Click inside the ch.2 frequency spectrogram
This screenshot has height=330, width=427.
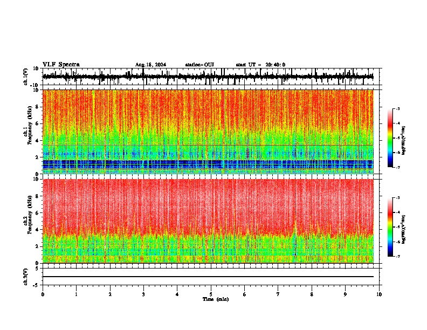pos(208,221)
